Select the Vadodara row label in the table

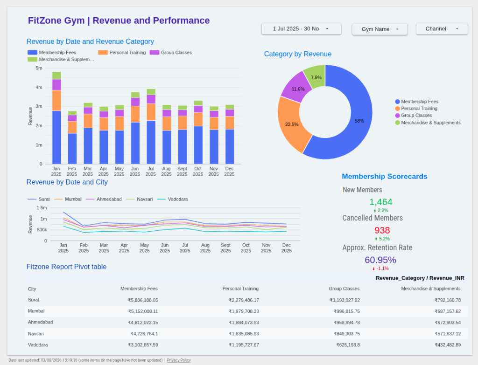coord(38,345)
